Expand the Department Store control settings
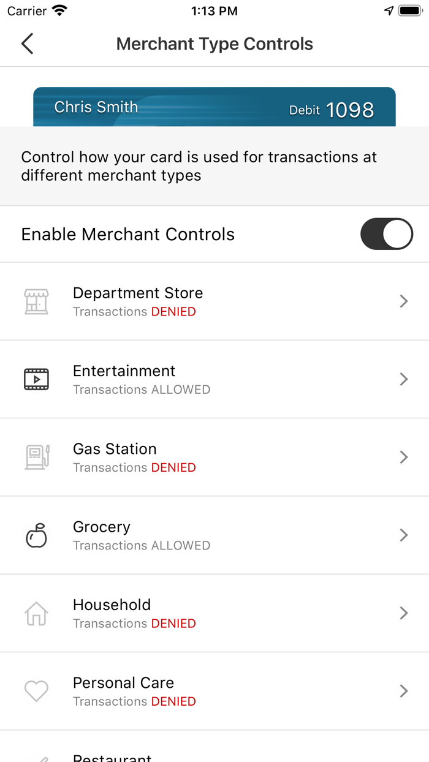 point(404,301)
